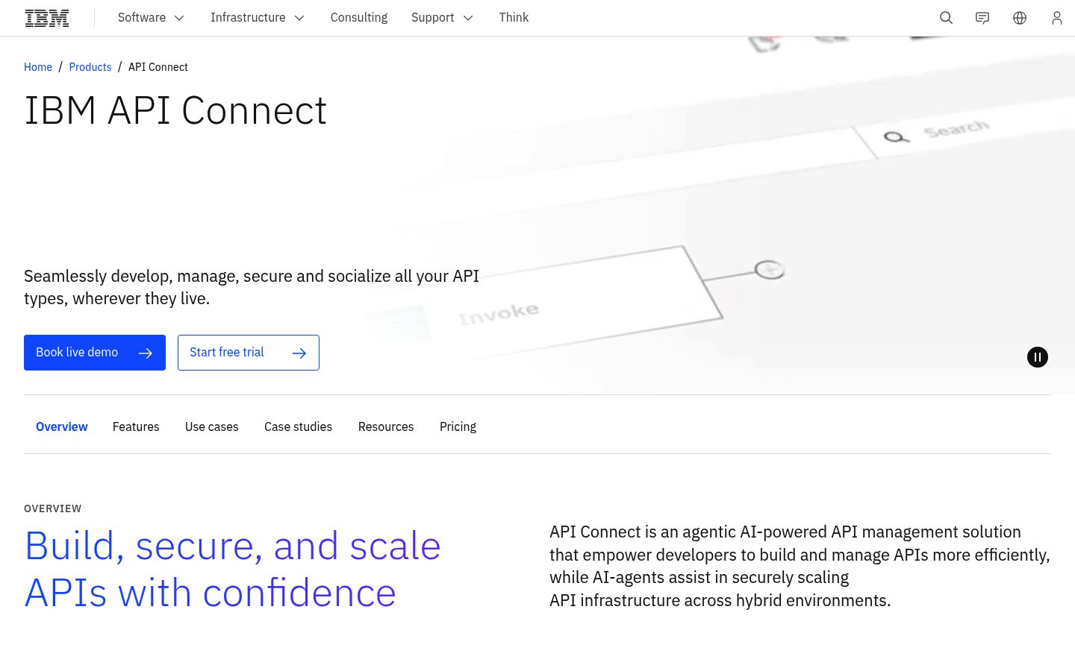1075x671 pixels.
Task: Click the Build, secure, and scale heading
Action: 233,569
